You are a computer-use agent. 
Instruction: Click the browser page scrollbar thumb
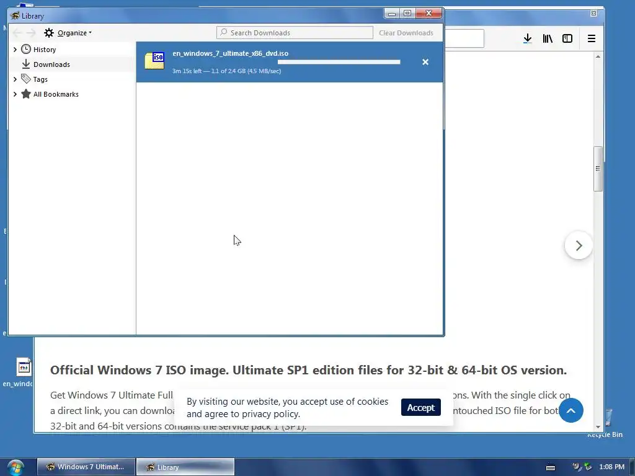598,169
